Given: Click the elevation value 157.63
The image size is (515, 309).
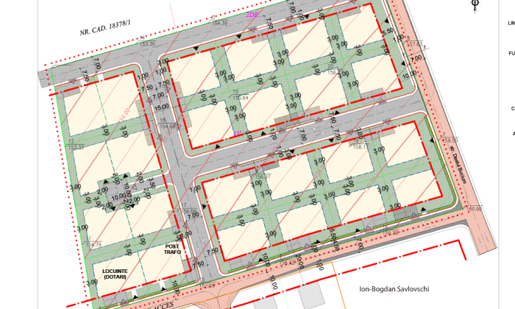Looking at the screenshot, I should pos(414,44).
